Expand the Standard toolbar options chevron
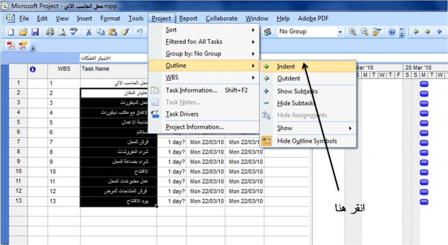Image resolution: width=448 pixels, height=245 pixels. pyautogui.click(x=402, y=32)
